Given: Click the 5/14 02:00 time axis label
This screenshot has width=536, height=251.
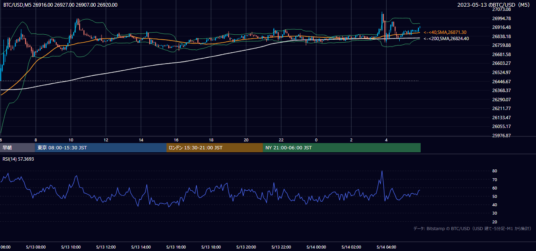Looking at the screenshot, I should [x=351, y=247].
